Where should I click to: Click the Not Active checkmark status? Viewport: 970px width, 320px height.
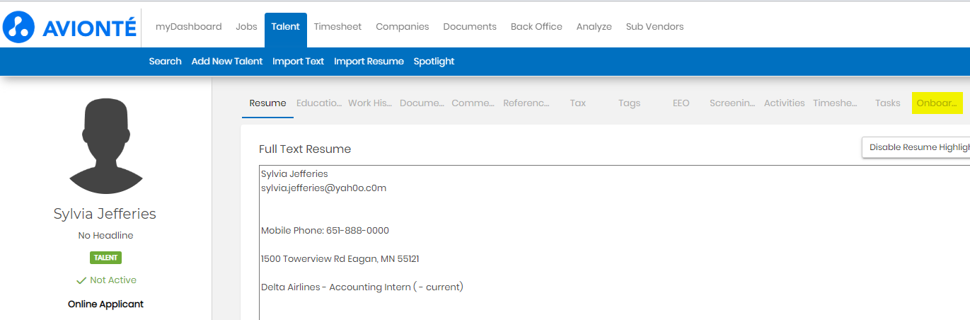pyautogui.click(x=106, y=280)
